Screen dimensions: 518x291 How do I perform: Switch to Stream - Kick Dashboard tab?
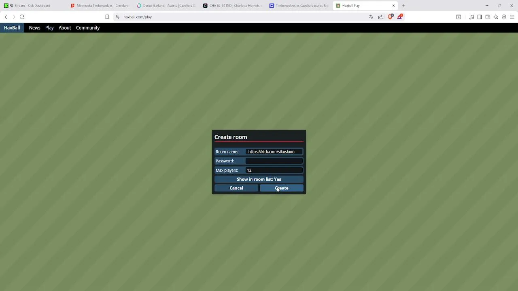tap(32, 6)
